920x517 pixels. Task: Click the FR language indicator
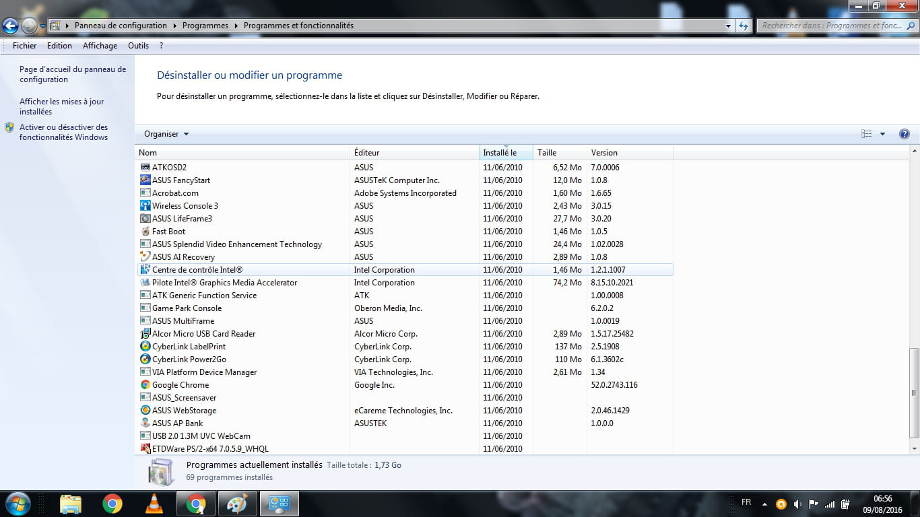pyautogui.click(x=746, y=502)
